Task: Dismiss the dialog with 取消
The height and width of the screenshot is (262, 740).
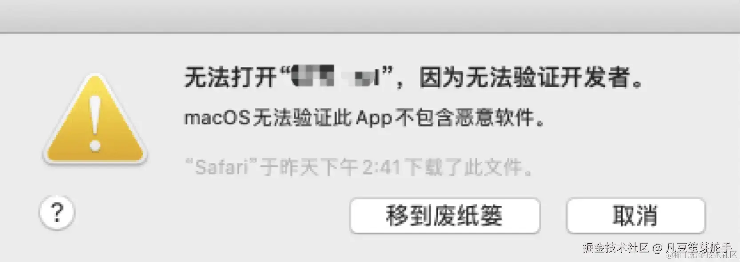Action: click(x=636, y=216)
